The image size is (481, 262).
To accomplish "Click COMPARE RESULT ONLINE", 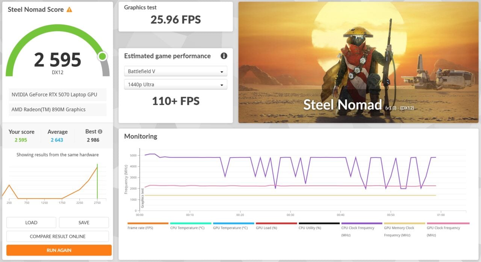I will [x=57, y=236].
